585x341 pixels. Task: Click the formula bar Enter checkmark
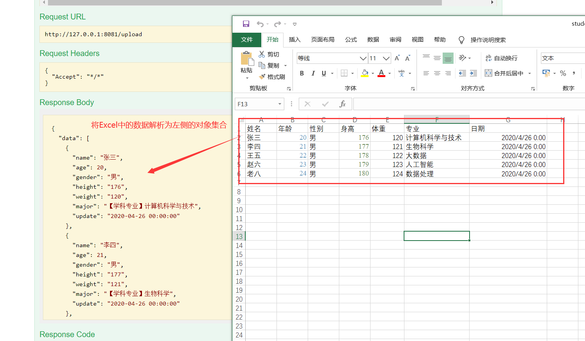coord(325,104)
